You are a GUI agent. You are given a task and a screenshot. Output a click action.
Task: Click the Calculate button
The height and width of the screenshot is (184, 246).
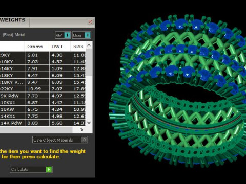[31, 169]
